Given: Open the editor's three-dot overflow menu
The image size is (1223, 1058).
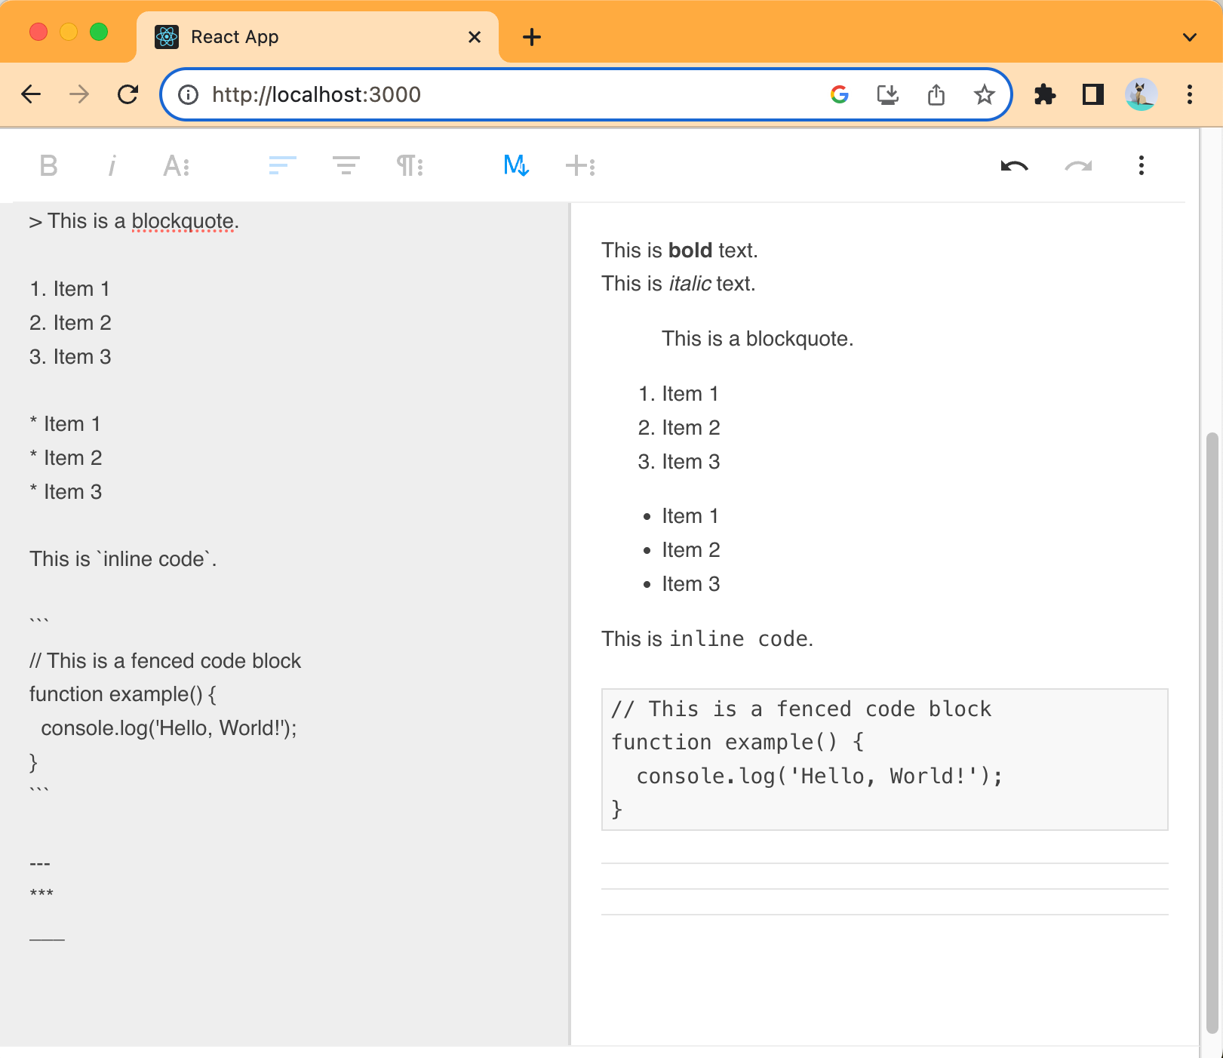Looking at the screenshot, I should [1142, 165].
